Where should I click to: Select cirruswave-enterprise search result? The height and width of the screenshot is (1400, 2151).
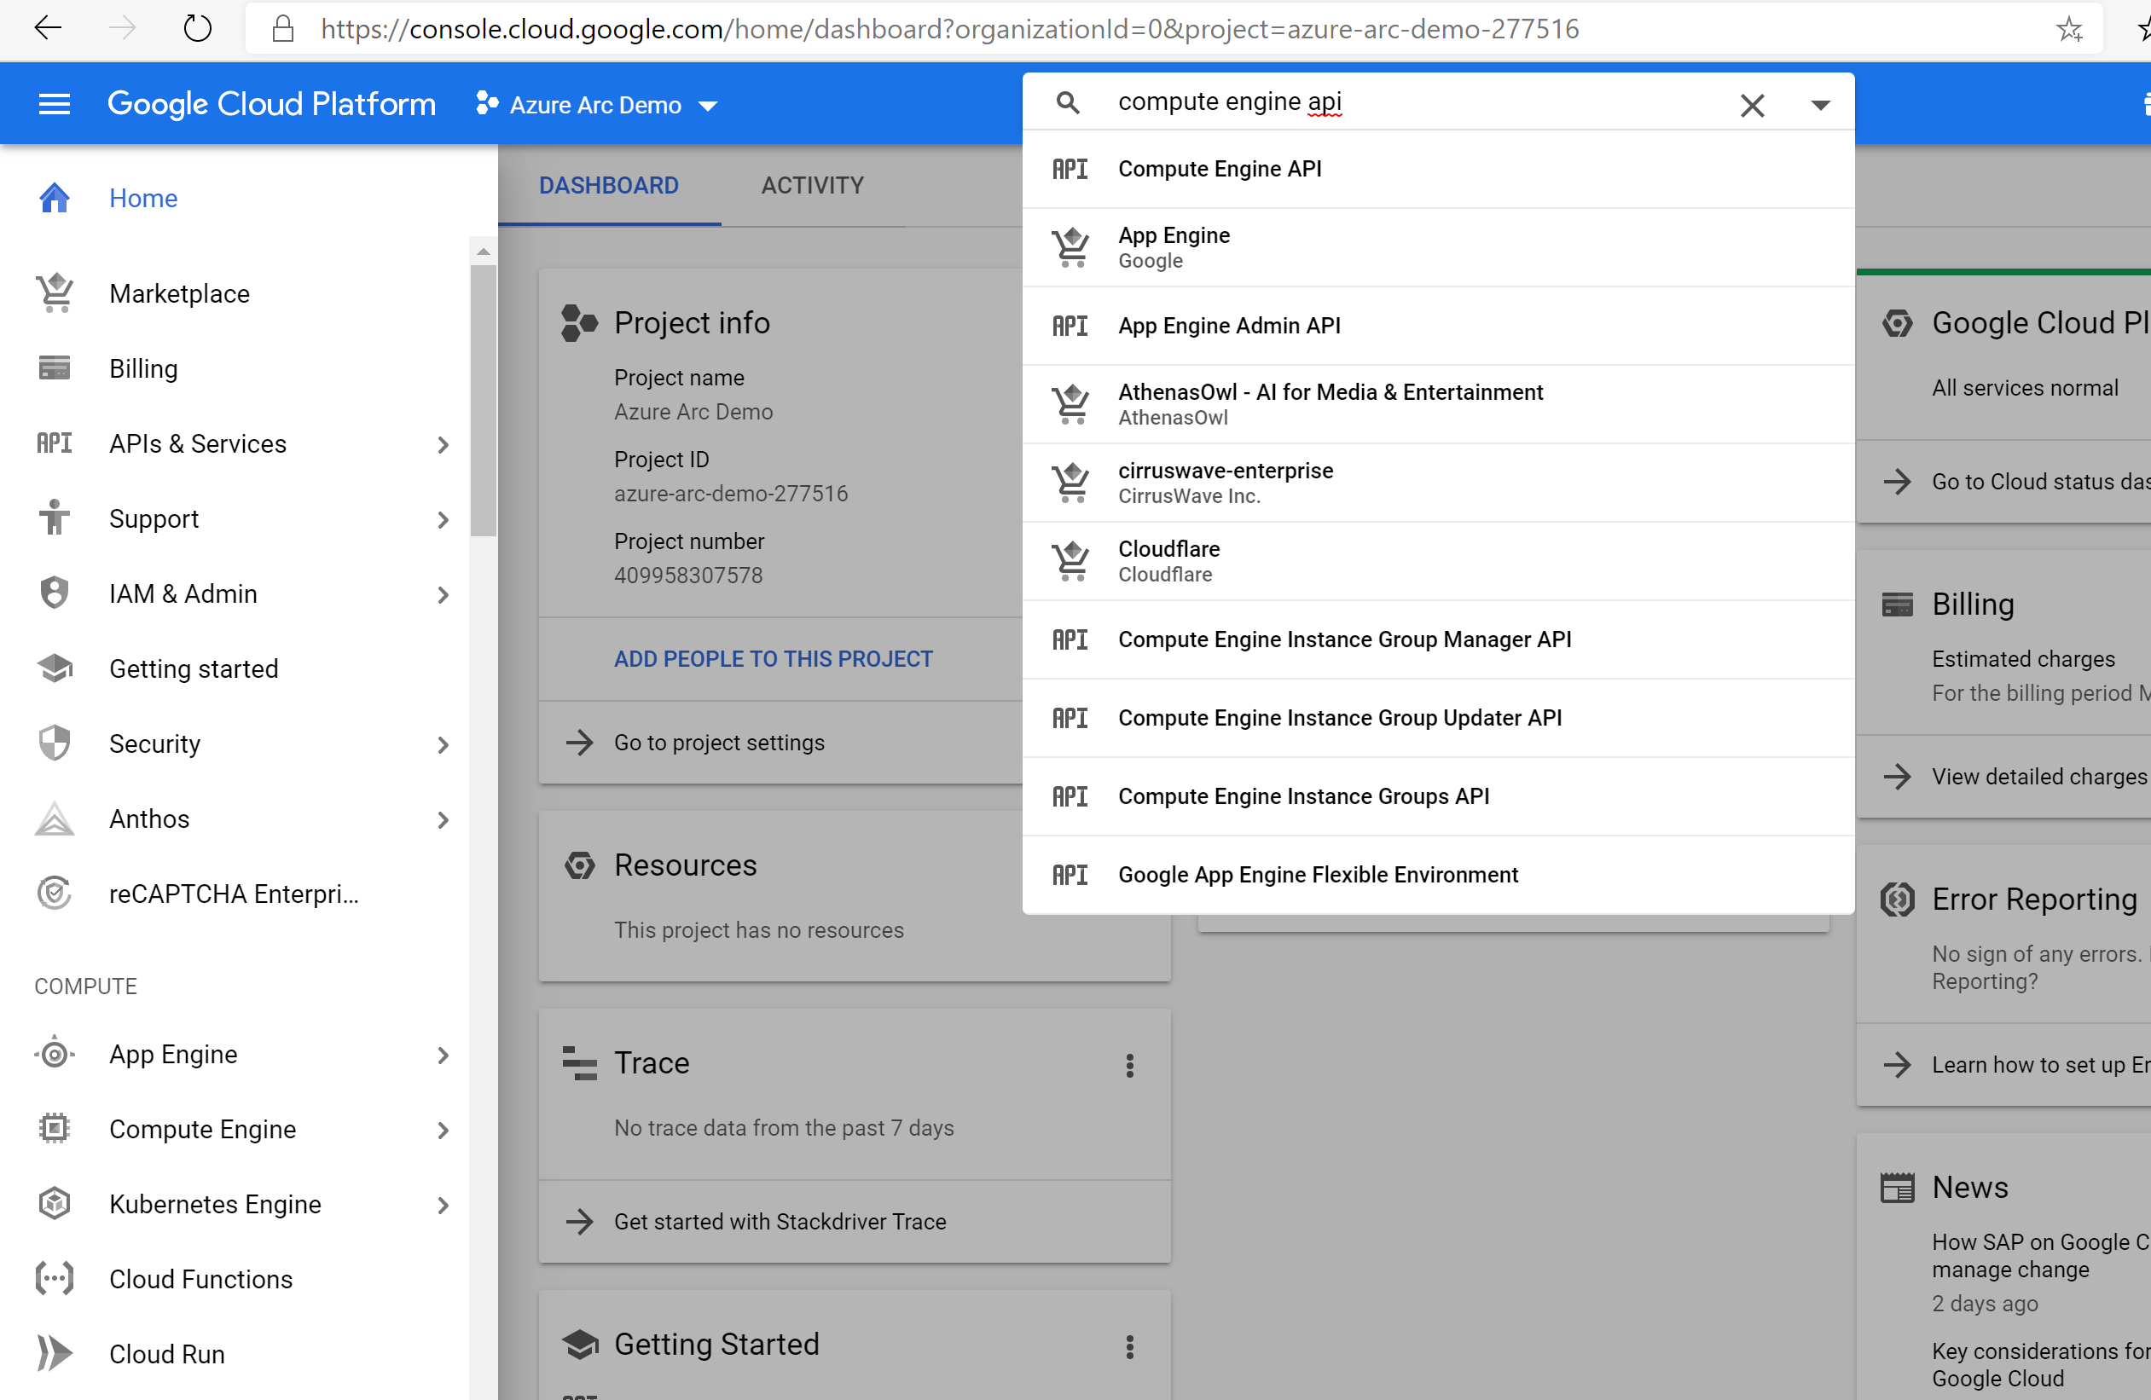tap(1438, 483)
